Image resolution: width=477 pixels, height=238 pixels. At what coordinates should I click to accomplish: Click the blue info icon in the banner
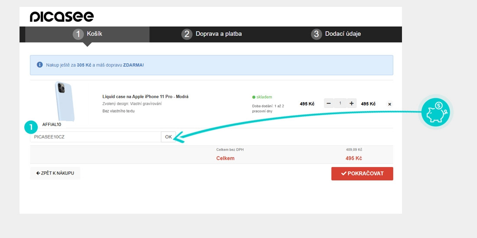40,65
